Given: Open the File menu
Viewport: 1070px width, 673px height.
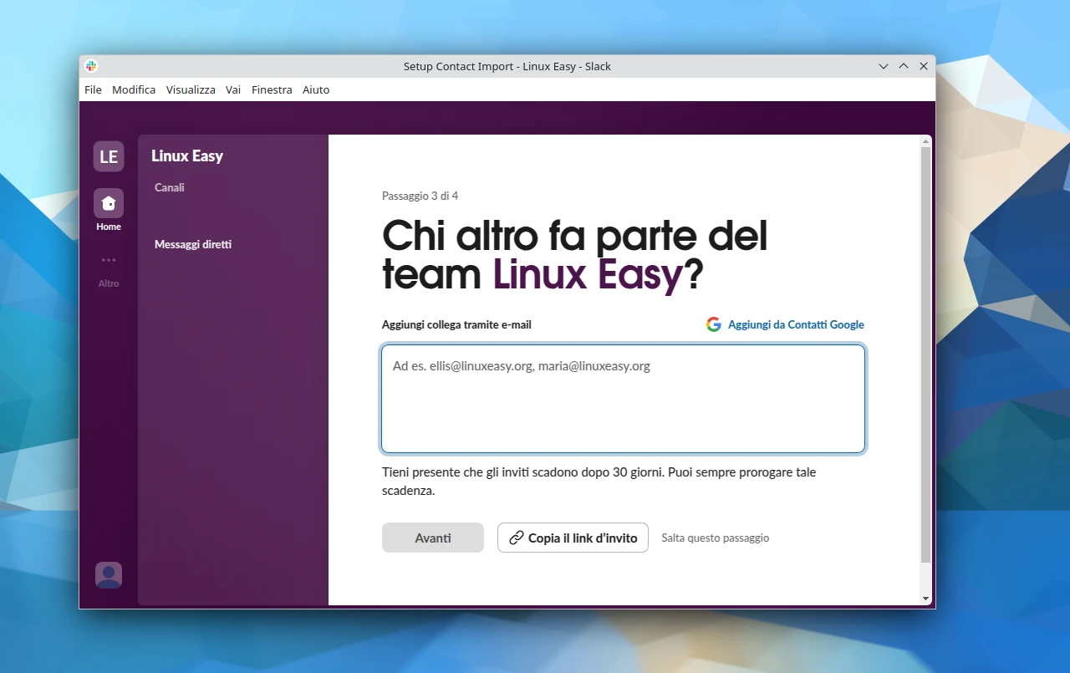Looking at the screenshot, I should [x=92, y=89].
